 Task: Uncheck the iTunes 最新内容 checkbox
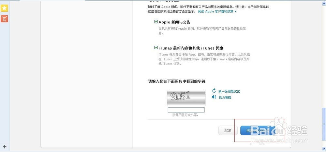[x=156, y=48]
